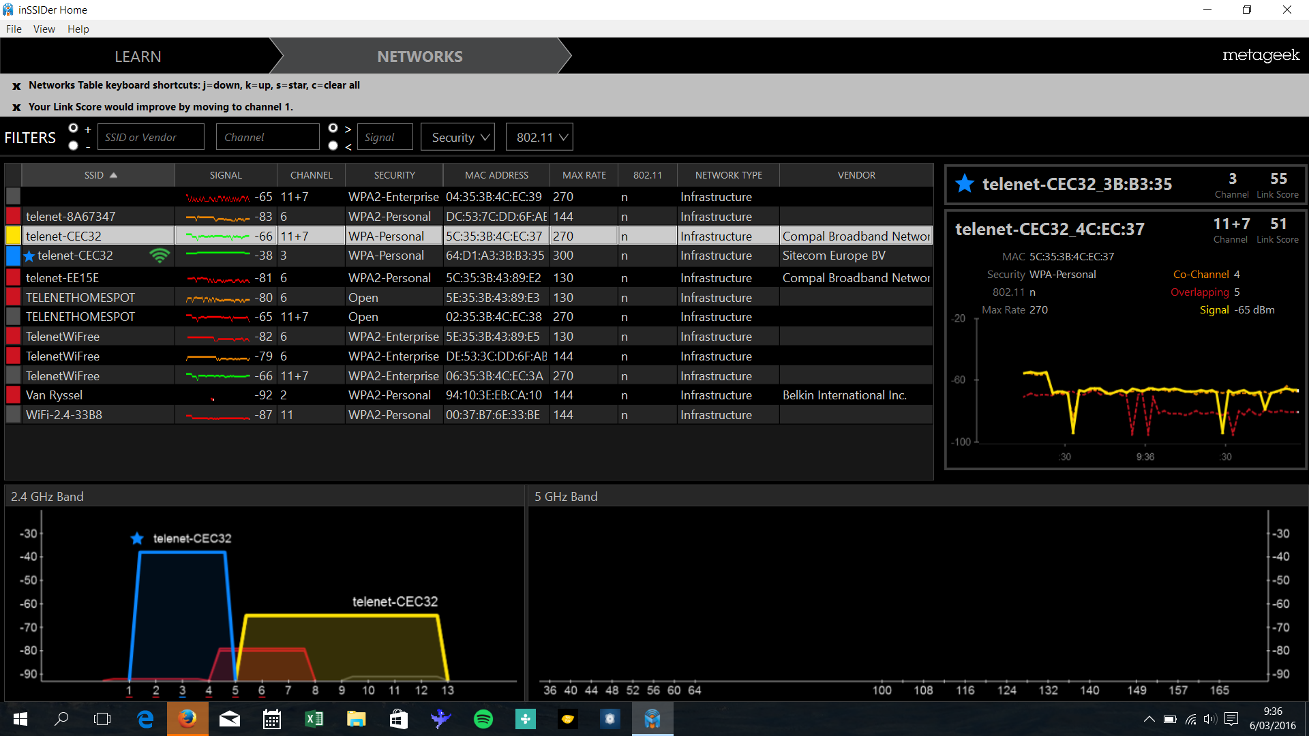
Task: Click the inSSIDer taskbar icon
Action: (x=652, y=719)
